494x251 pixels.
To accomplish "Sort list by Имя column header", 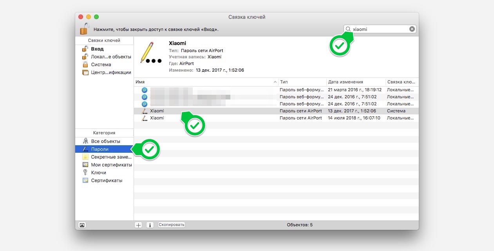I will point(204,82).
